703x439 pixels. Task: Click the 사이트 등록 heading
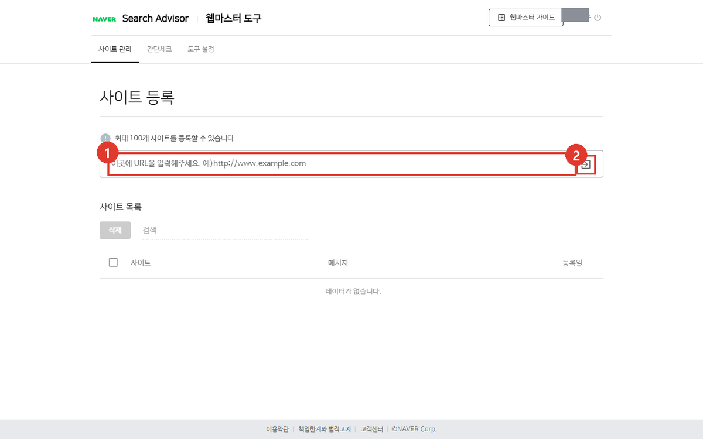[137, 97]
